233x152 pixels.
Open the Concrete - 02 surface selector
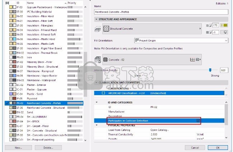(x=152, y=59)
